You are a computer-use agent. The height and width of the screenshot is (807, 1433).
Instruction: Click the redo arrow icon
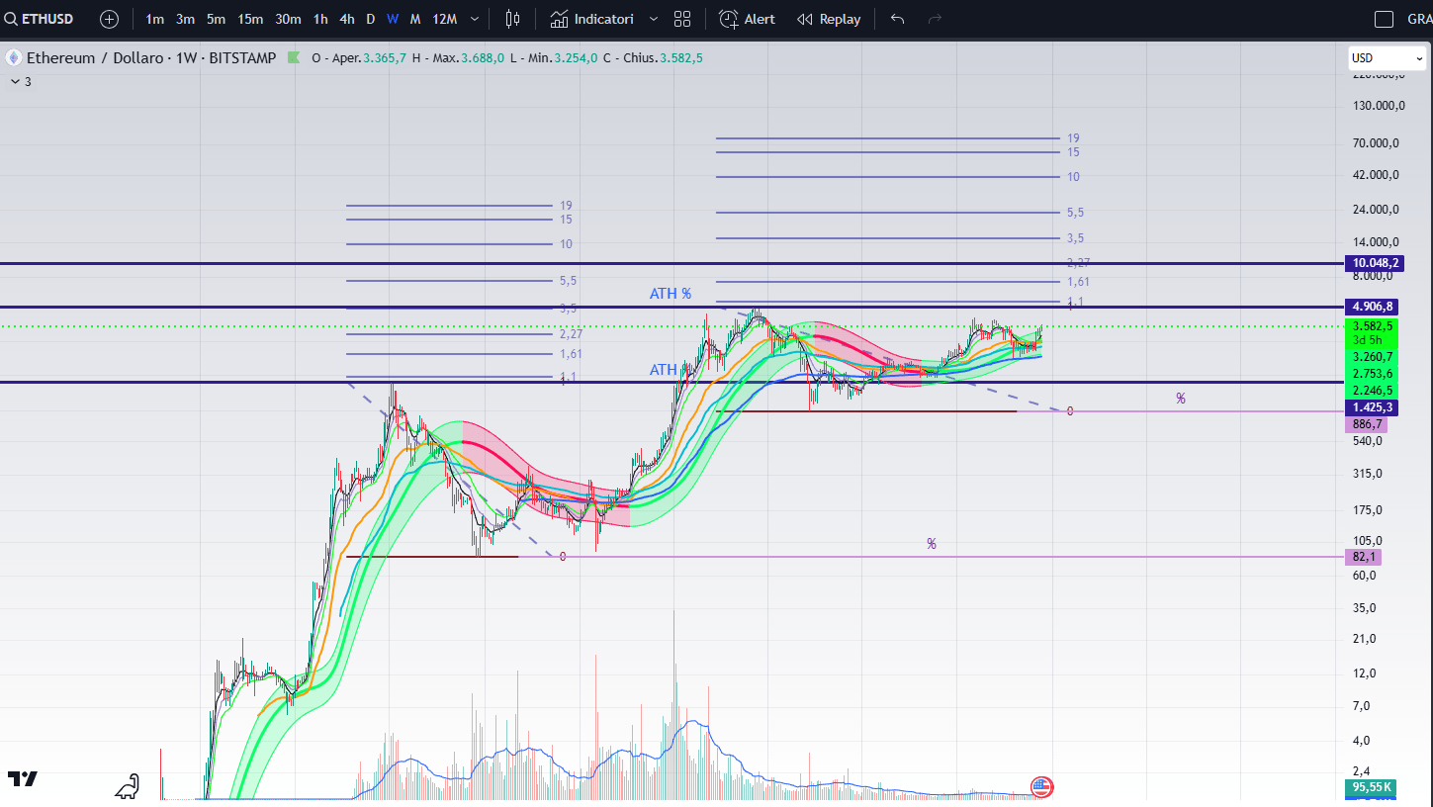935,19
